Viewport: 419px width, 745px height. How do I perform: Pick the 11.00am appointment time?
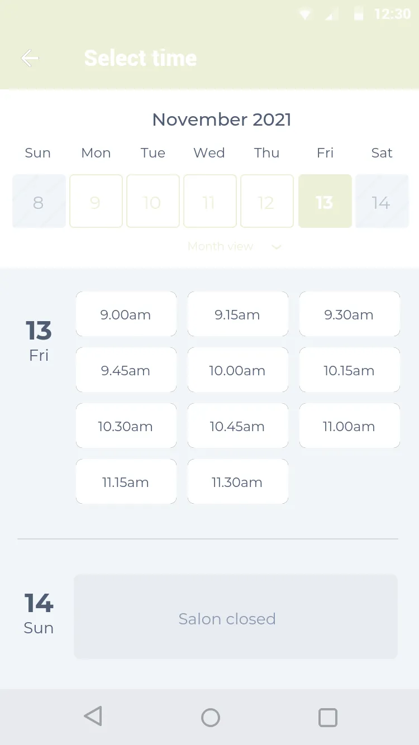350,426
